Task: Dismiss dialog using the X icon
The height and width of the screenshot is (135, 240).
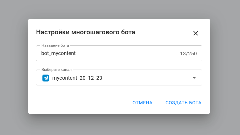Action: pos(196,33)
